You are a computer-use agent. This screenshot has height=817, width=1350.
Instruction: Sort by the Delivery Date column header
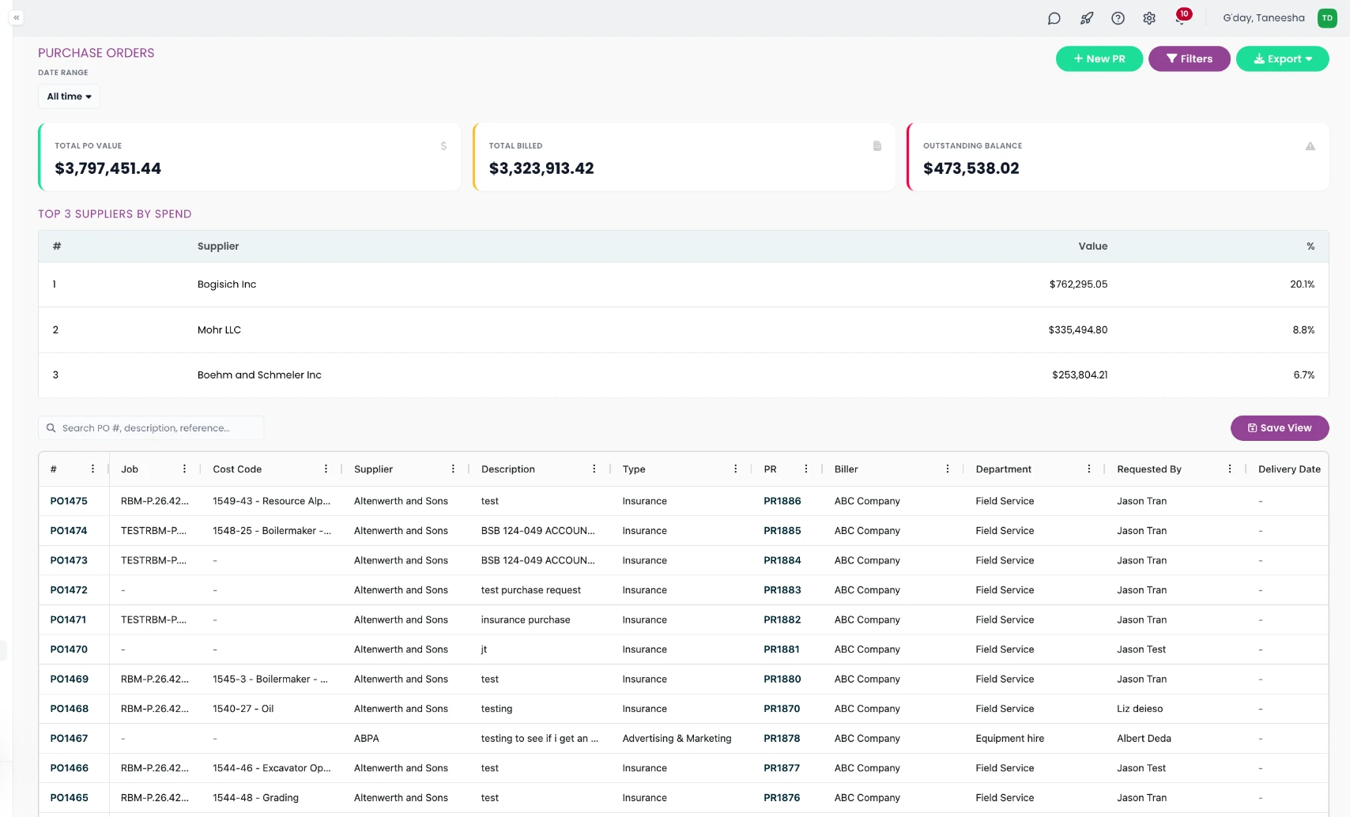click(x=1289, y=469)
